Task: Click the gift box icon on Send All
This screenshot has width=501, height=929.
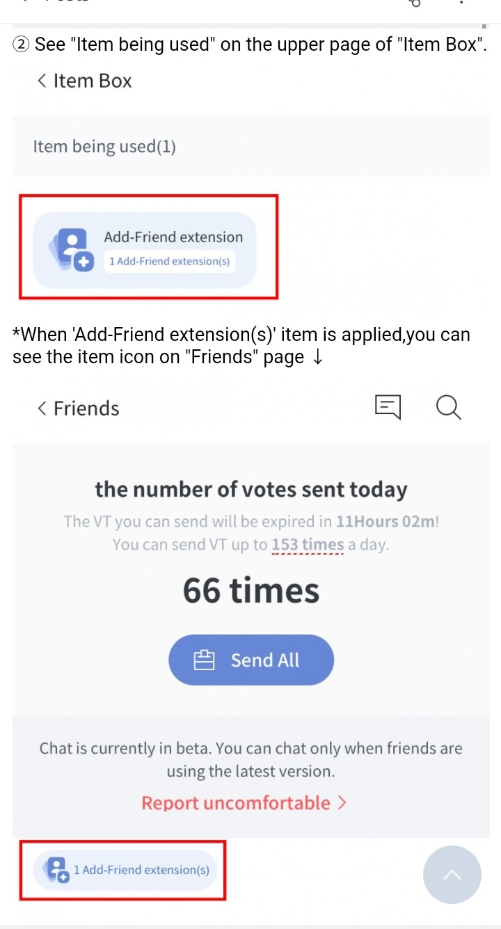Action: click(x=204, y=660)
